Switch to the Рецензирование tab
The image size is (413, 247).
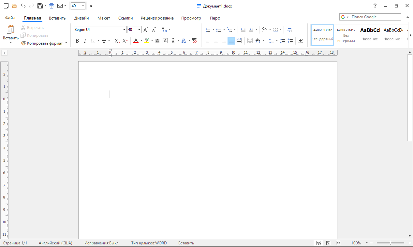point(157,18)
